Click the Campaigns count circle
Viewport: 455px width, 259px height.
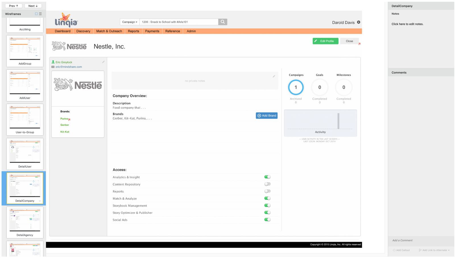(296, 87)
